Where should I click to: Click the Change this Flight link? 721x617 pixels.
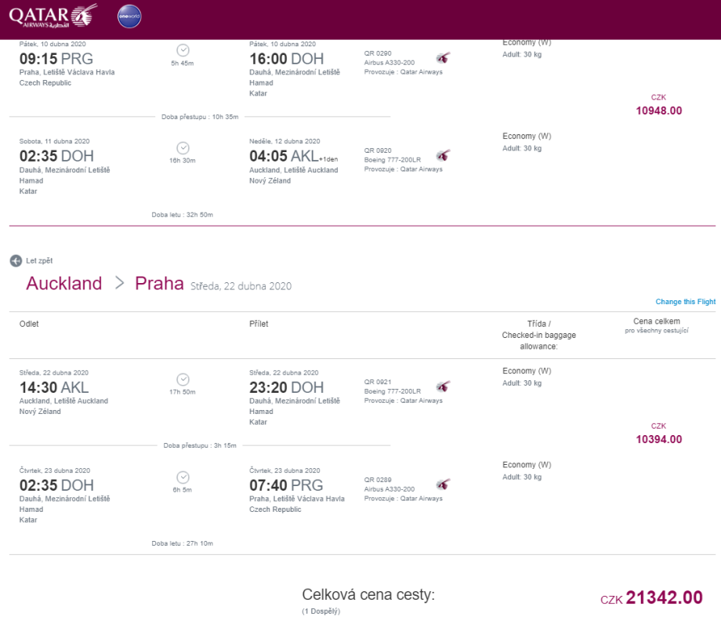(x=685, y=302)
